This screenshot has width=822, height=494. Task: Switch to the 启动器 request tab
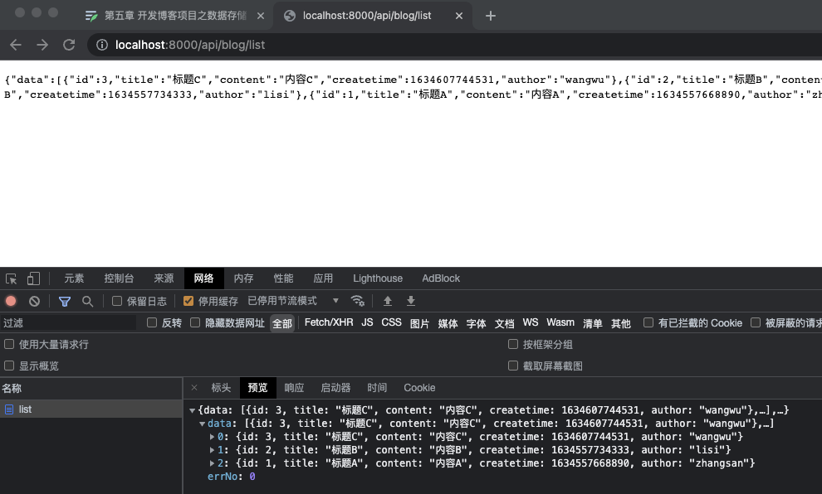[x=335, y=388]
